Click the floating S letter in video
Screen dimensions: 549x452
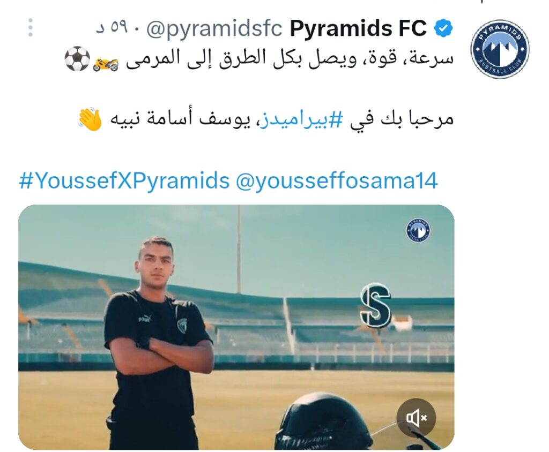point(375,305)
